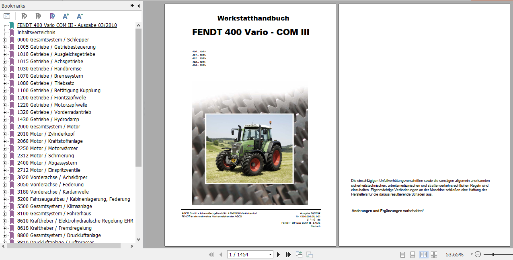Click the teal bookmark icon of FENDT 400 Vario
The image size is (513, 260).
click(x=12, y=25)
